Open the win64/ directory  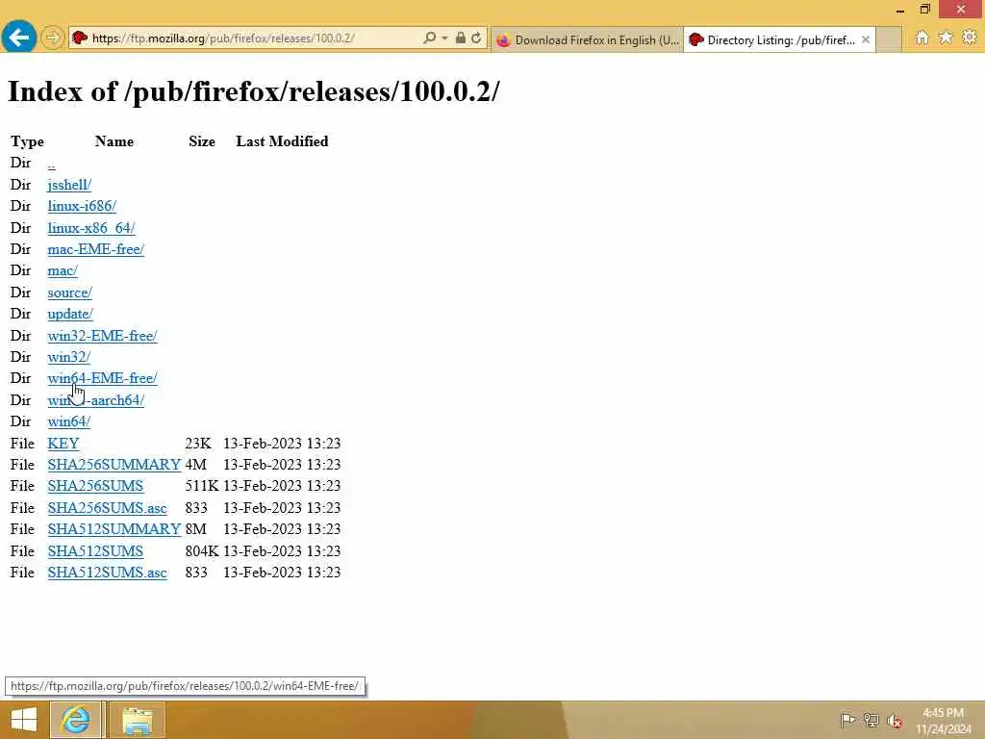[69, 421]
